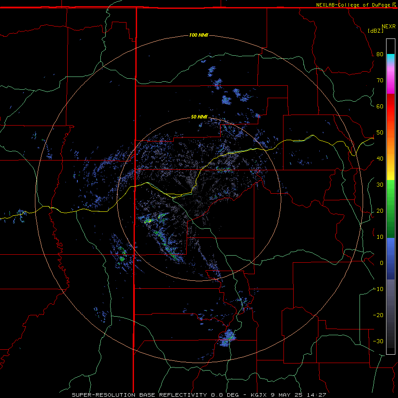Click the -30 dBZ scale value

pyautogui.click(x=378, y=341)
